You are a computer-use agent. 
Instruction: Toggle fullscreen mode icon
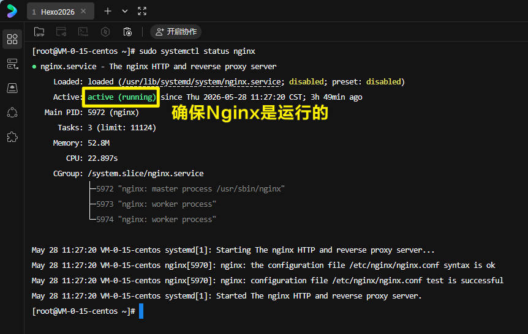pyautogui.click(x=142, y=11)
